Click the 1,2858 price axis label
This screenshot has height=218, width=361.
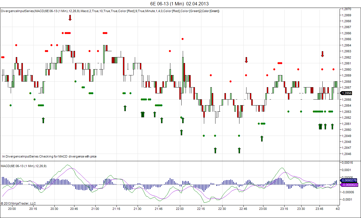(347, 82)
